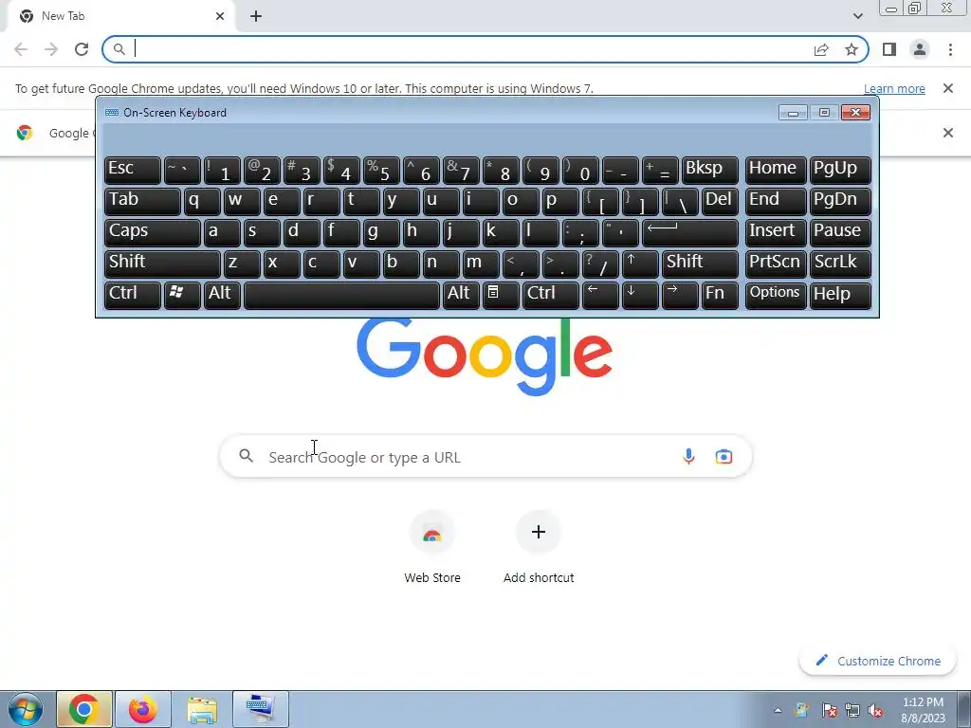This screenshot has width=971, height=728.
Task: Dismiss the Windows update warning bar
Action: [x=947, y=88]
